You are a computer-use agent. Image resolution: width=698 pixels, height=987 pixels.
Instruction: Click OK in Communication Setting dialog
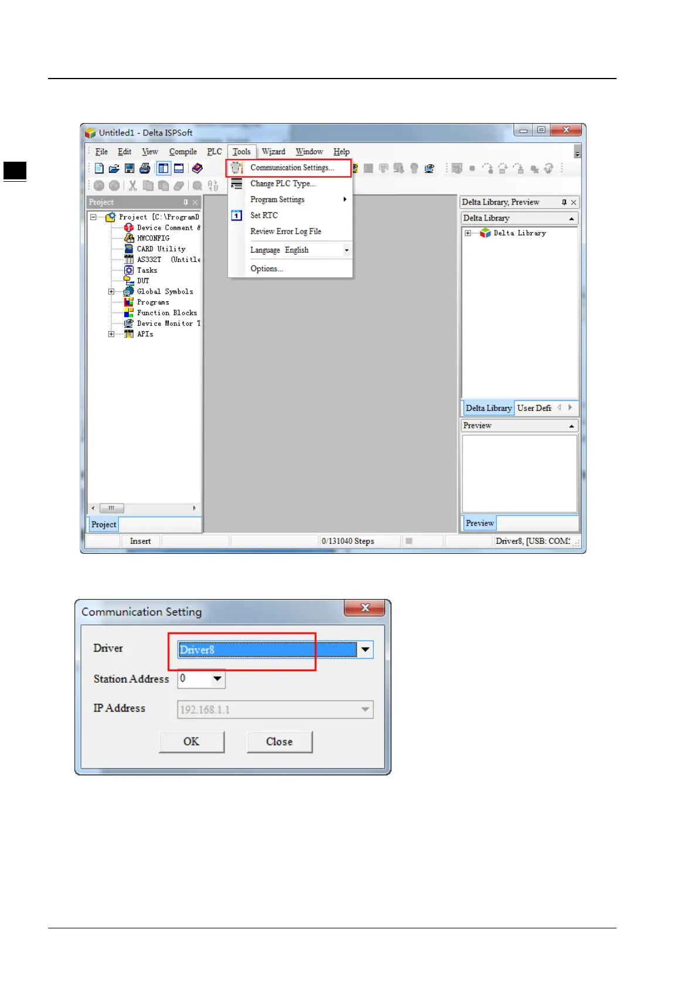click(x=192, y=742)
